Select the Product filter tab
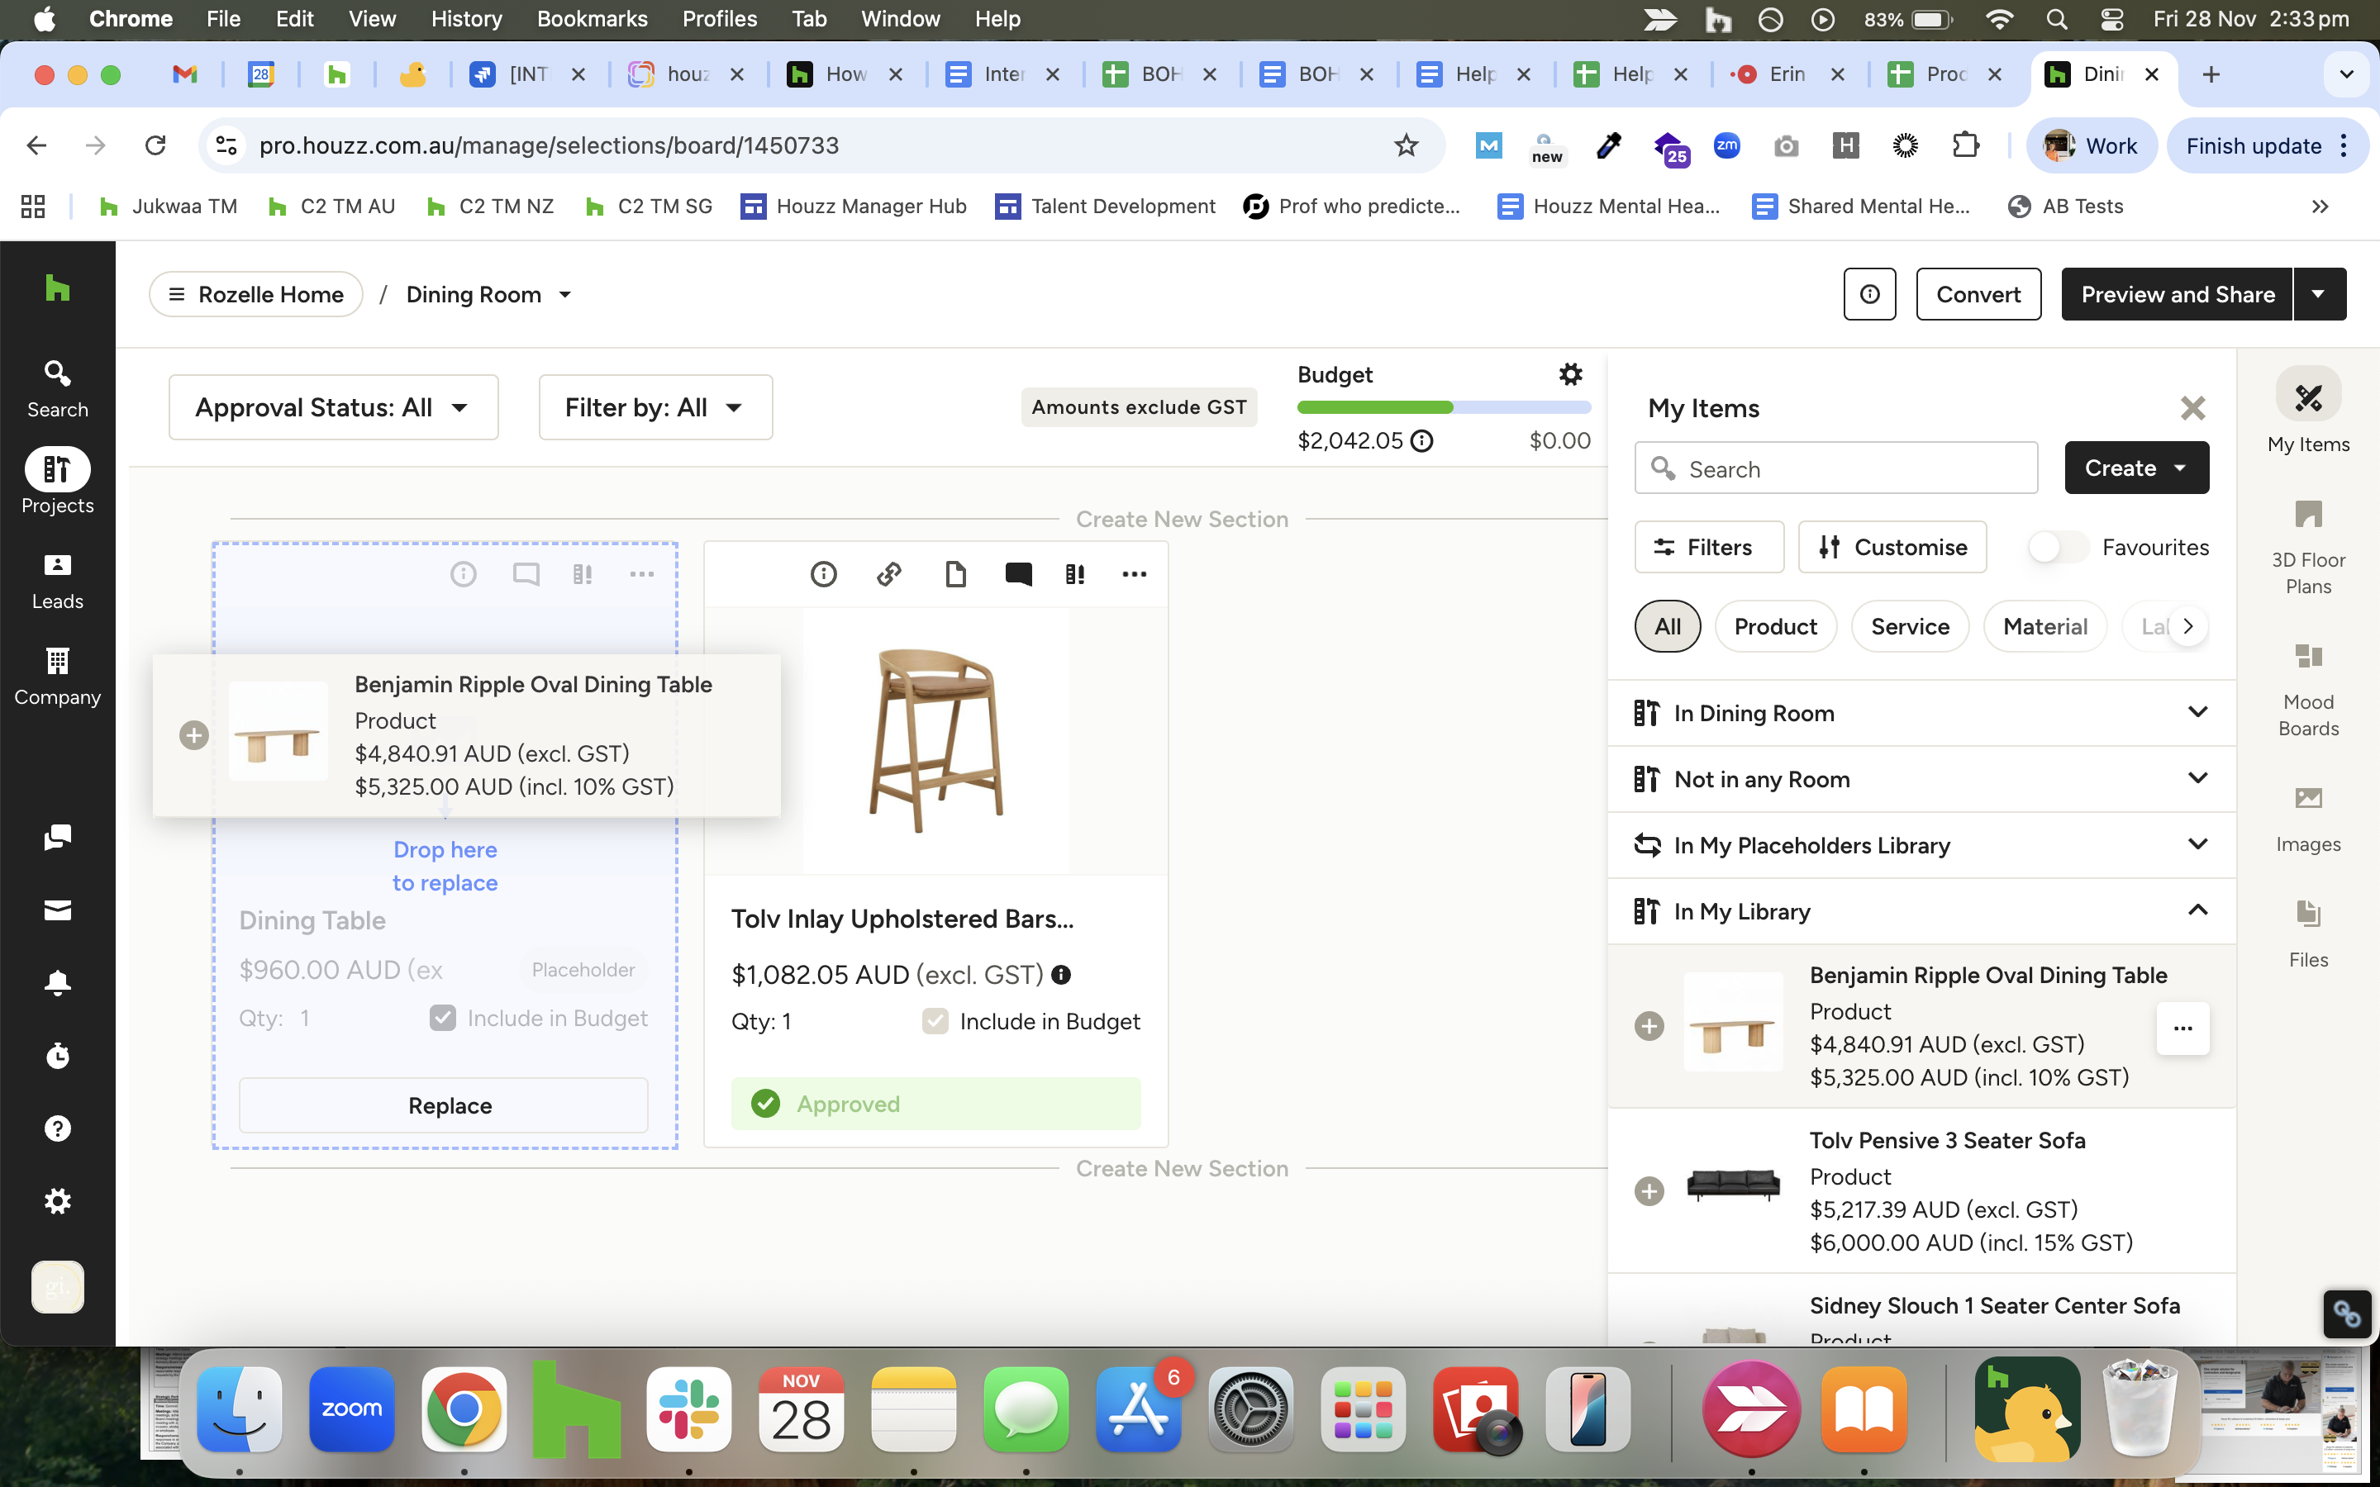Image resolution: width=2380 pixels, height=1487 pixels. [1774, 626]
